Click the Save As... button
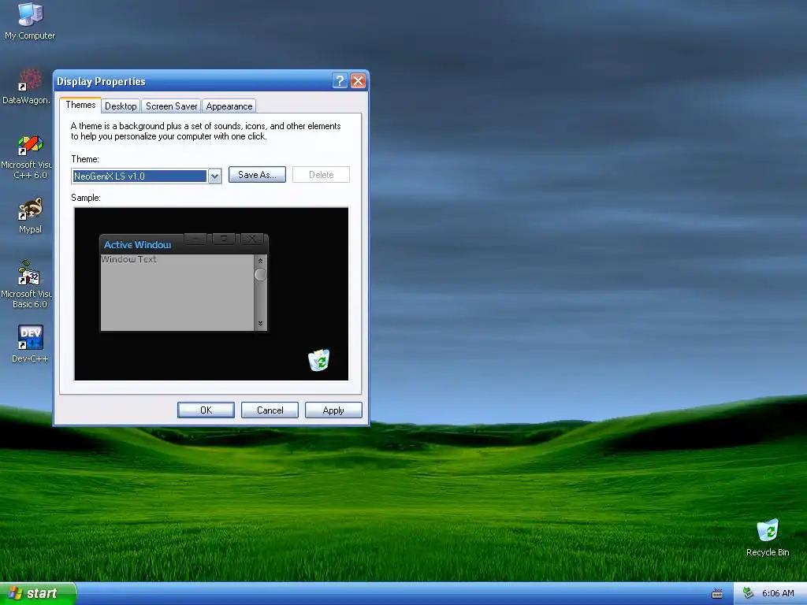 (x=257, y=175)
